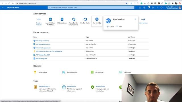Viewport: 182px width, 102px height.
Task: Open Azure DevOps organizations service
Action: (74, 22)
